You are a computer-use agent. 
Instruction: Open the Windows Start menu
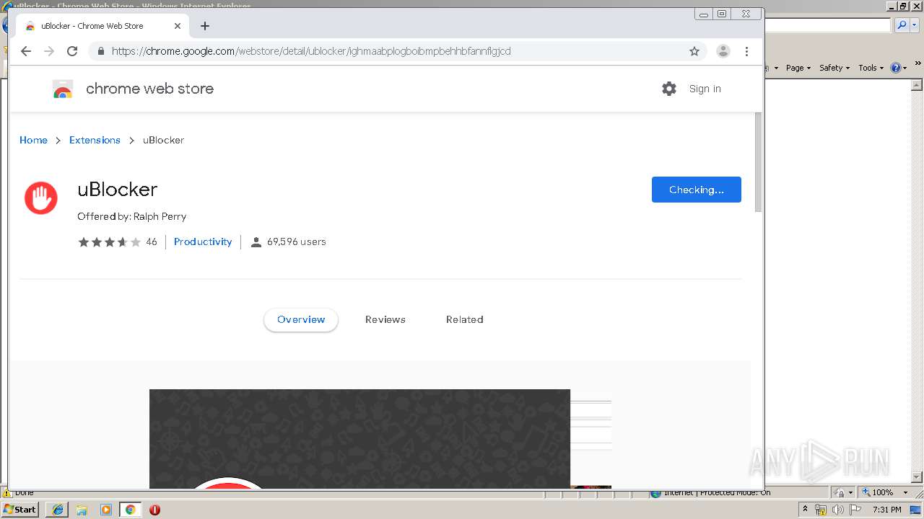(19, 510)
